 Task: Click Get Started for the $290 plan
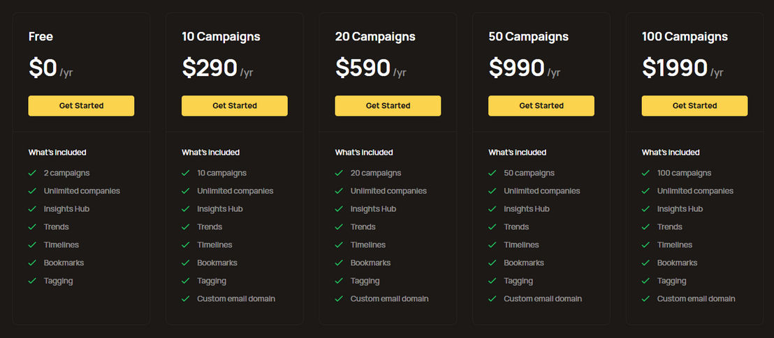pos(235,106)
